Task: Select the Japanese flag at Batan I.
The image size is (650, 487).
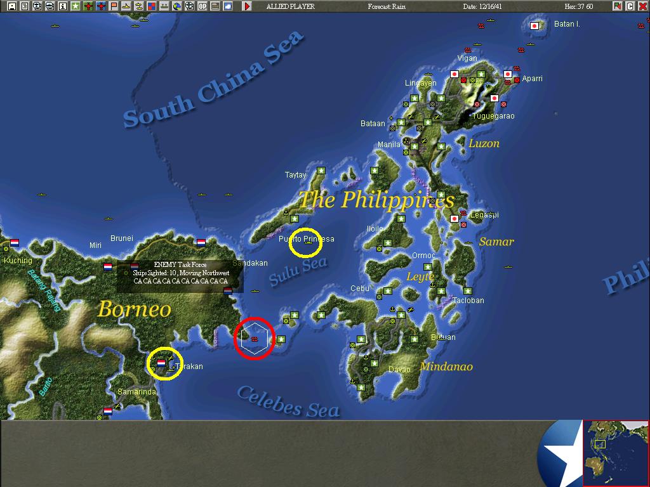Action: pyautogui.click(x=534, y=25)
